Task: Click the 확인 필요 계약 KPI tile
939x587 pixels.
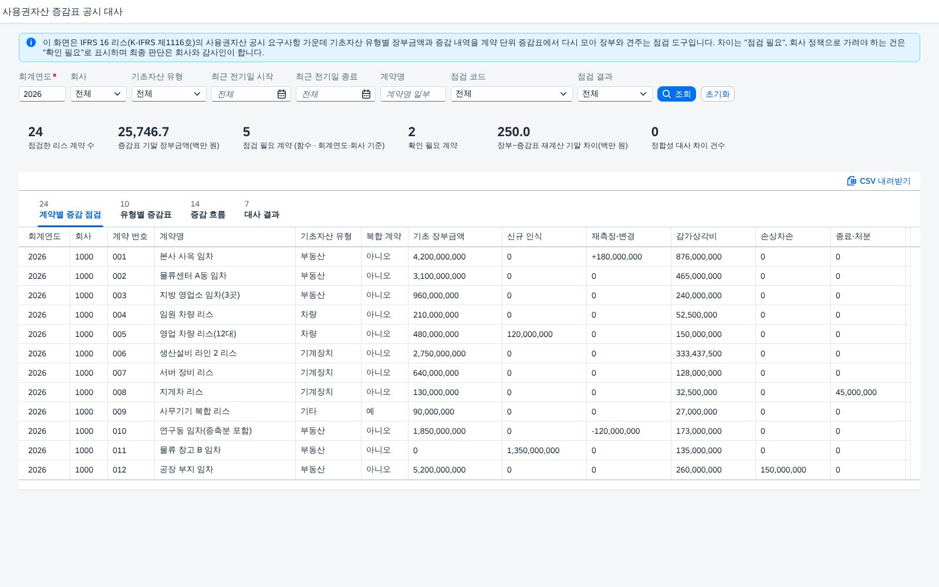Action: [x=433, y=138]
